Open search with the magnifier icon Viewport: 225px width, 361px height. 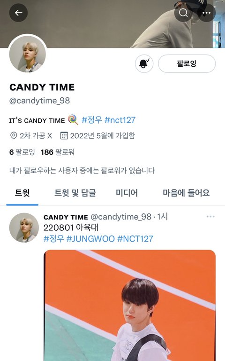[x=183, y=13]
